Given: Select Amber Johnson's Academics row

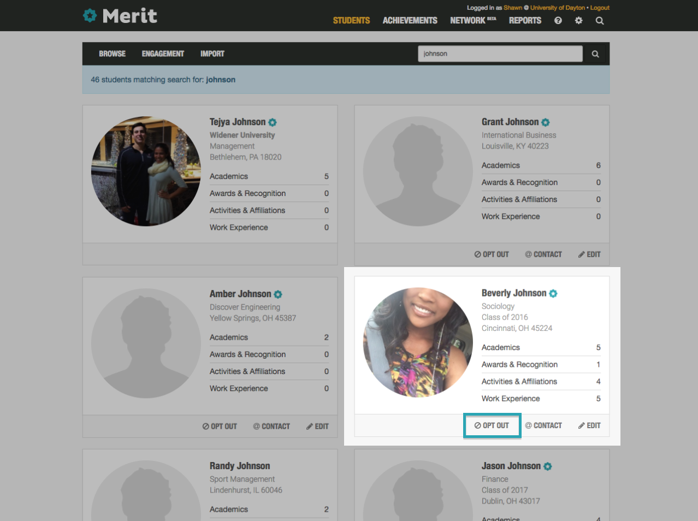Looking at the screenshot, I should (269, 338).
